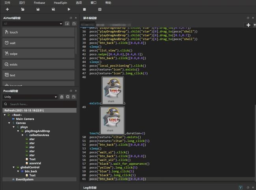The width and height of the screenshot is (256, 190).
Task: Open the HeadSpin menu
Action: (60, 3)
